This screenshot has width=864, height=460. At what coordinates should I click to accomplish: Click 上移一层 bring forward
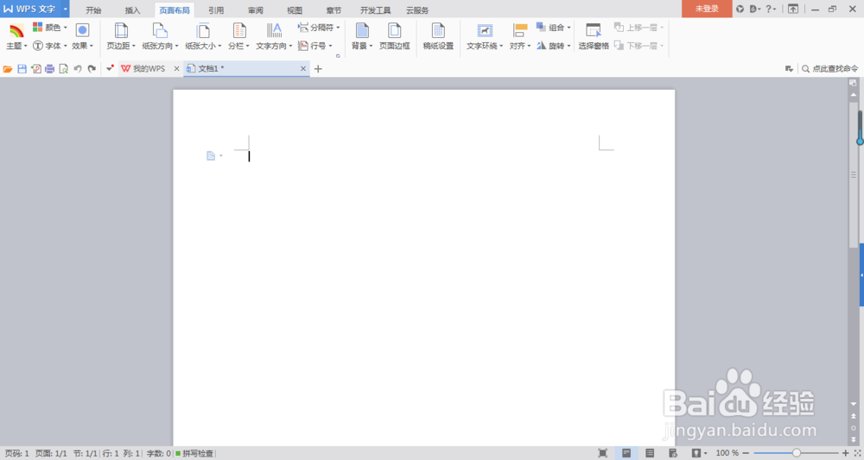coord(639,27)
